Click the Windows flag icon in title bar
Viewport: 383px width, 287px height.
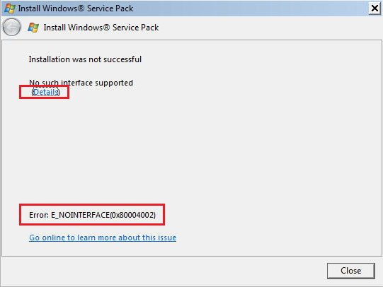pyautogui.click(x=10, y=8)
